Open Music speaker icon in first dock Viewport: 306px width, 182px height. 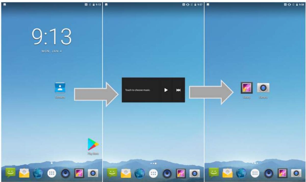[x=66, y=174]
